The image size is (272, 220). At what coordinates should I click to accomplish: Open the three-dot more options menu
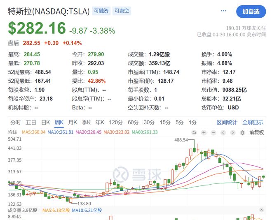click(223, 11)
